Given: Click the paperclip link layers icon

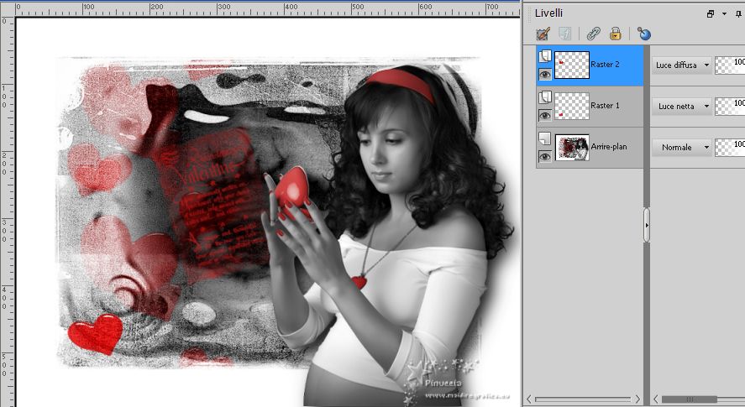Looking at the screenshot, I should pos(594,34).
